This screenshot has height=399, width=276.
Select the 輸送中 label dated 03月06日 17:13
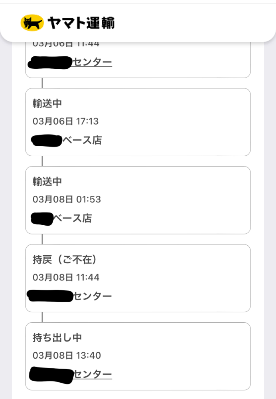47,103
